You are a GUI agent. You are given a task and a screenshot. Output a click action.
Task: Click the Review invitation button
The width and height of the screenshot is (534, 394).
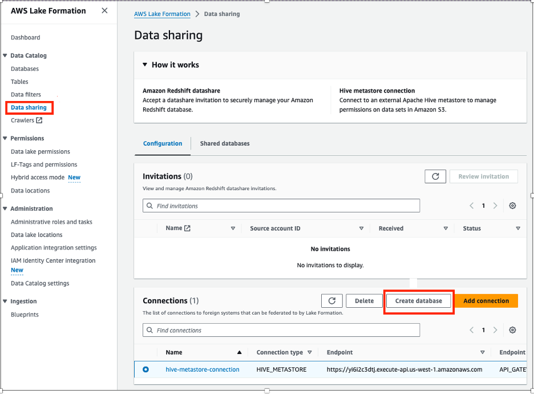pyautogui.click(x=484, y=176)
